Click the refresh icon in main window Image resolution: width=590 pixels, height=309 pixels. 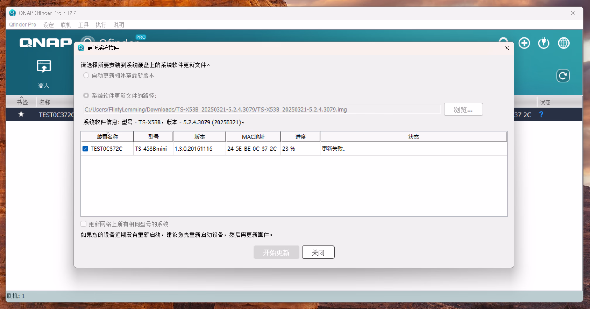coord(563,76)
